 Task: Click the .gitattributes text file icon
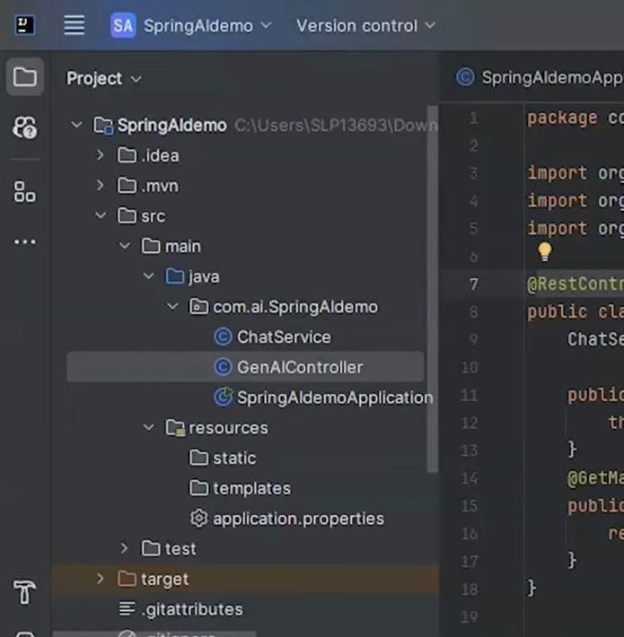click(x=127, y=609)
